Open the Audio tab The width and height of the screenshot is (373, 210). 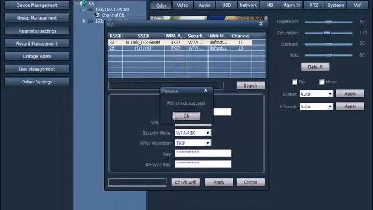pos(205,5)
